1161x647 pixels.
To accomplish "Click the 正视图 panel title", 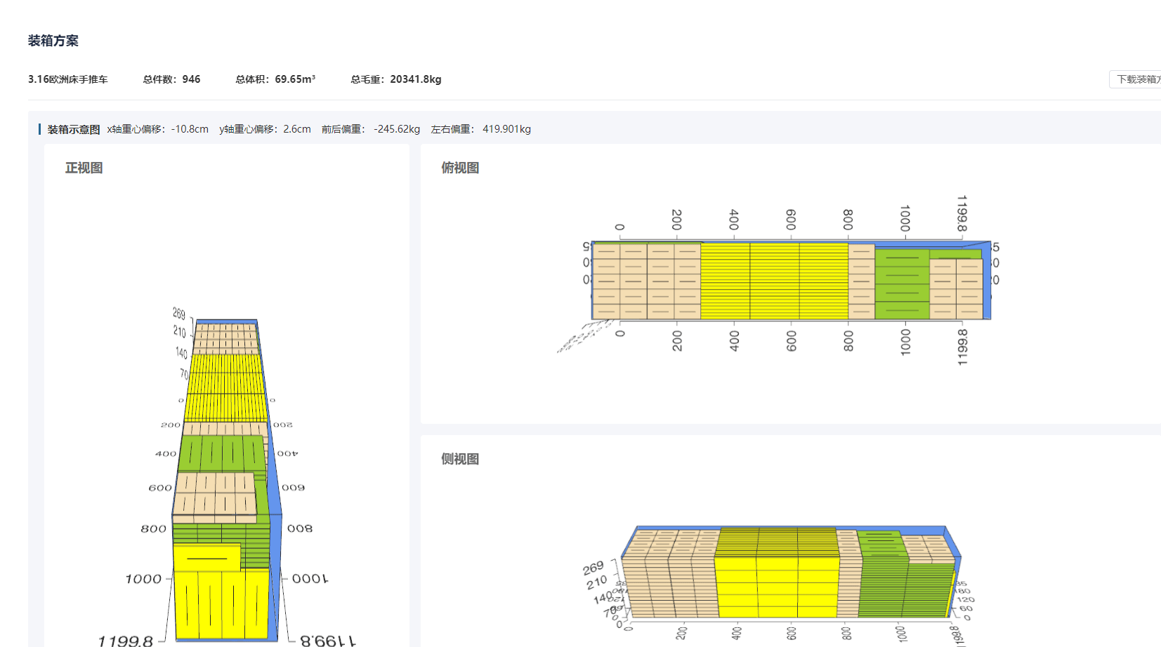I will coord(84,168).
